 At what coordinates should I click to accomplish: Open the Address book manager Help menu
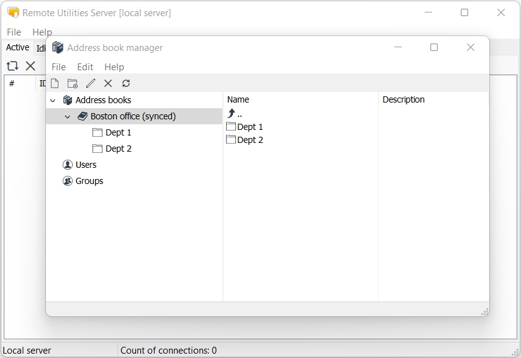[x=114, y=67]
